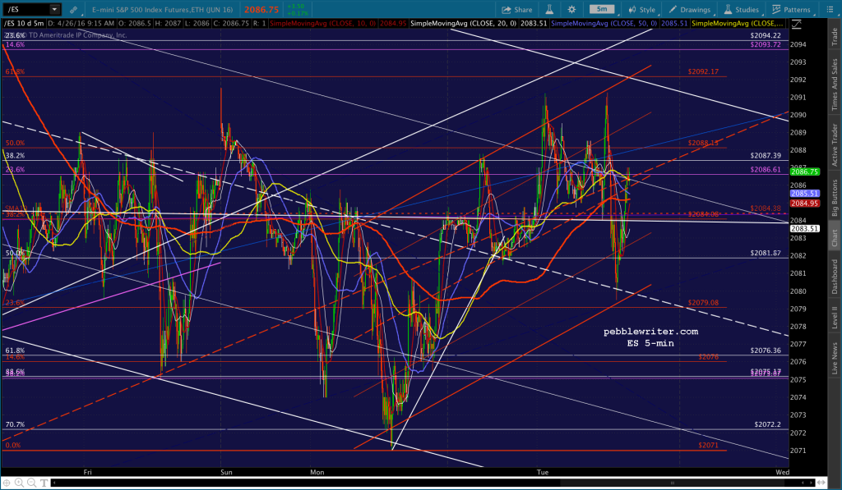Open the Studies menu
The height and width of the screenshot is (490, 842).
(741, 10)
